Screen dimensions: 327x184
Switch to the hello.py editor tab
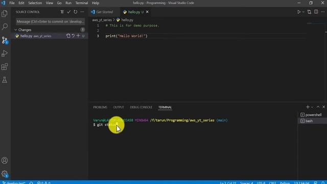[x=134, y=12]
